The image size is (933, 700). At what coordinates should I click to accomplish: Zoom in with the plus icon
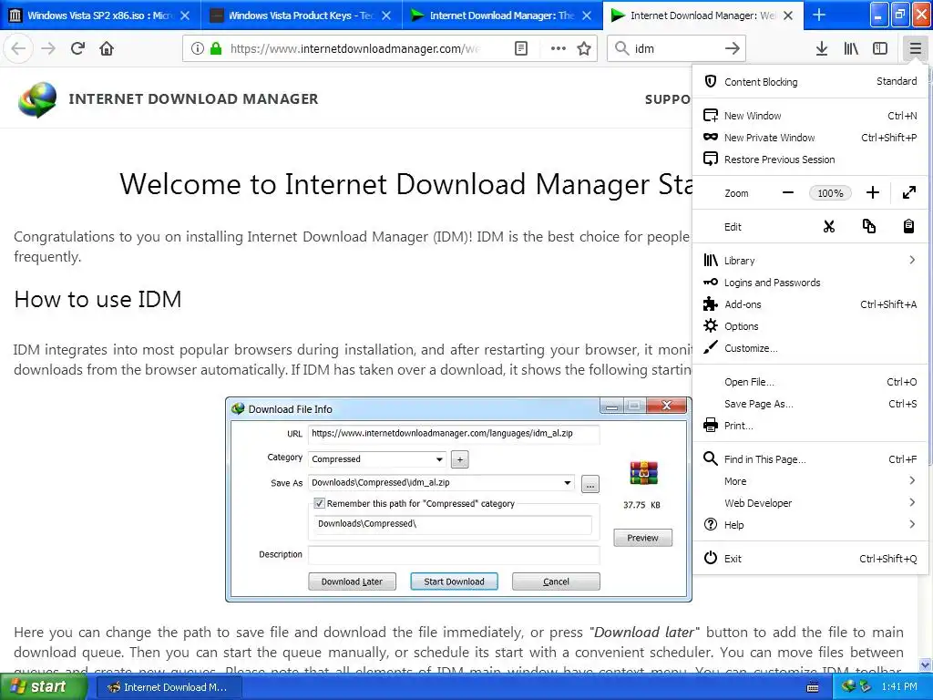[872, 193]
